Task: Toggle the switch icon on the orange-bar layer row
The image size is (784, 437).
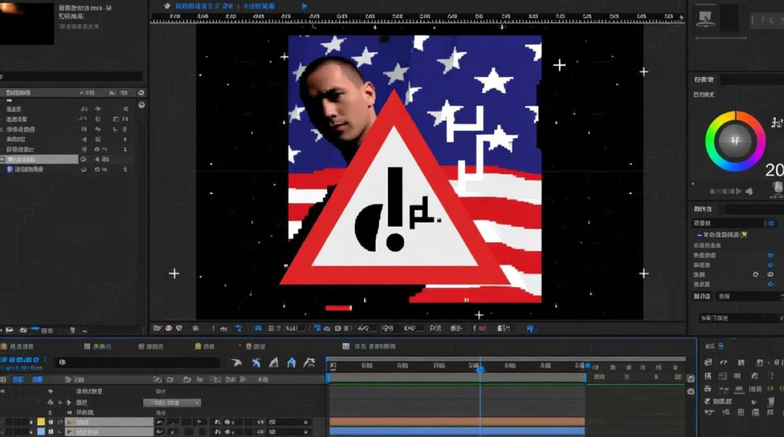Action: [159, 422]
